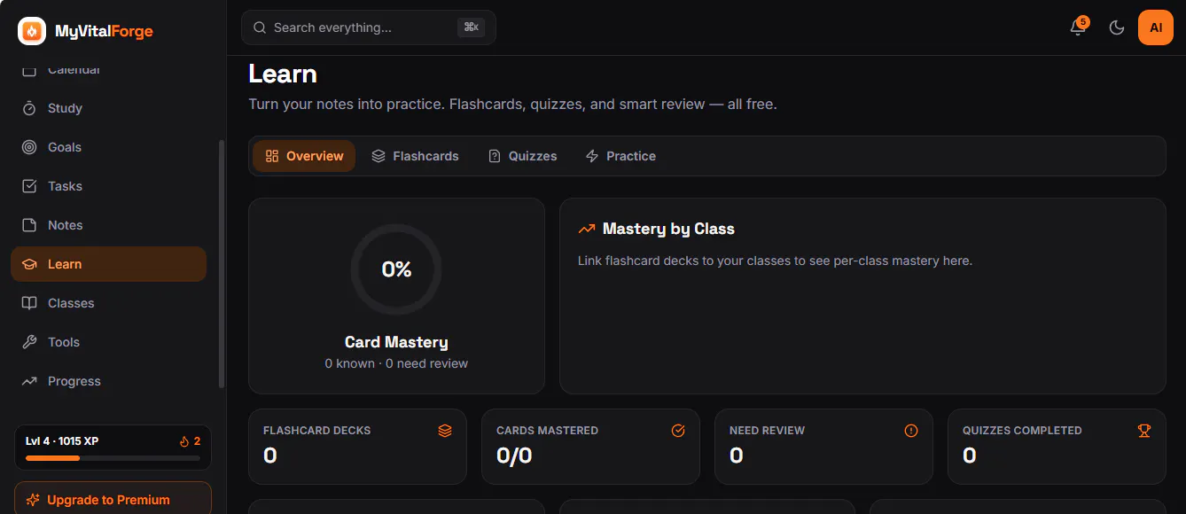Click the trend arrow icon beside Mastery by Class
The image size is (1186, 514).
tap(586, 229)
